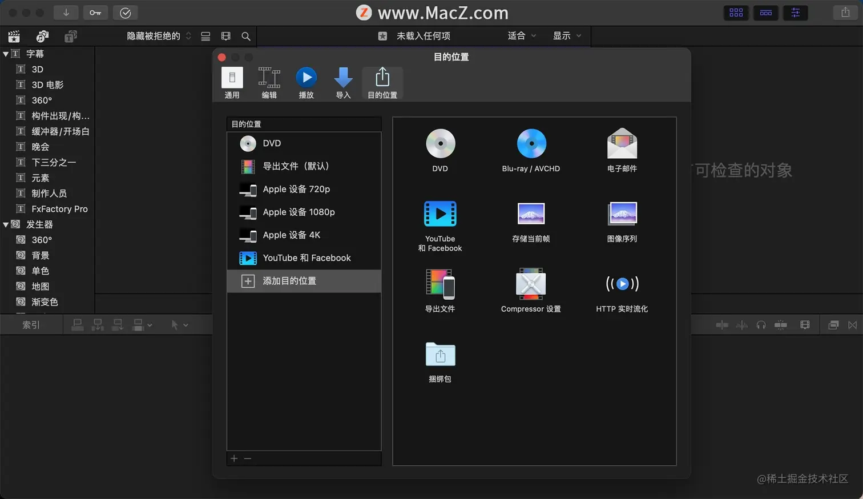Close the 目的位置 preferences window
The image size is (863, 499).
pyautogui.click(x=222, y=57)
